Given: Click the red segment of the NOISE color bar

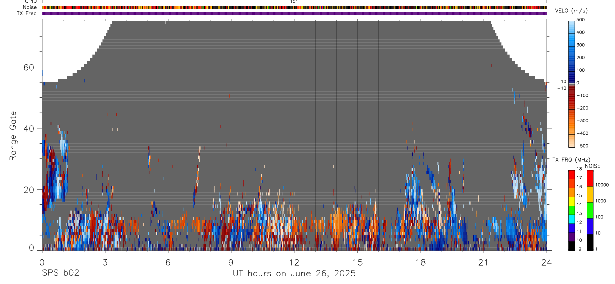Looking at the screenshot, I should (x=590, y=178).
